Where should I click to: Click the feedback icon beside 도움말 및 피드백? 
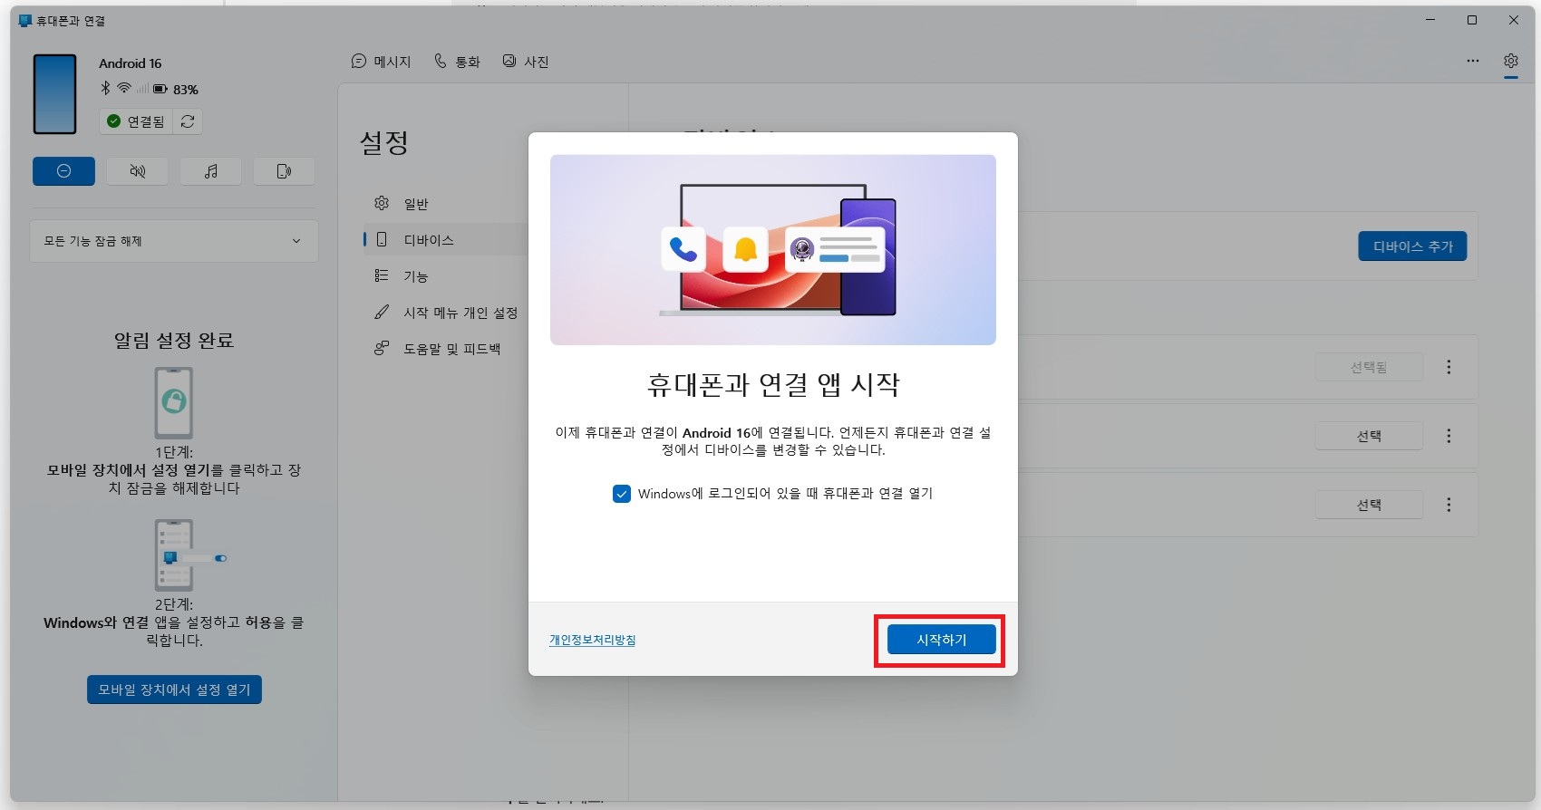[382, 348]
